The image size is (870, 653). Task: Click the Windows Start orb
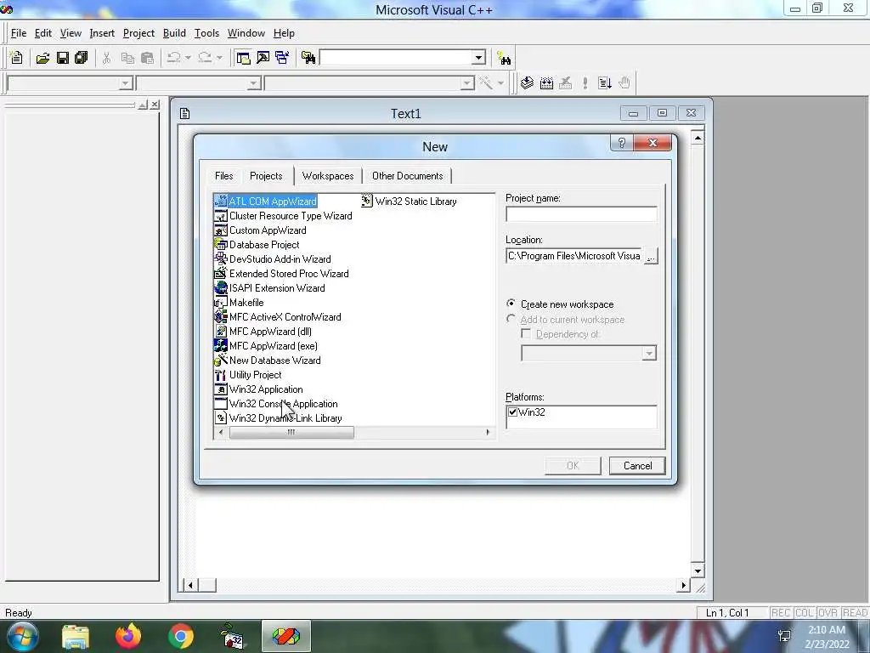point(22,636)
